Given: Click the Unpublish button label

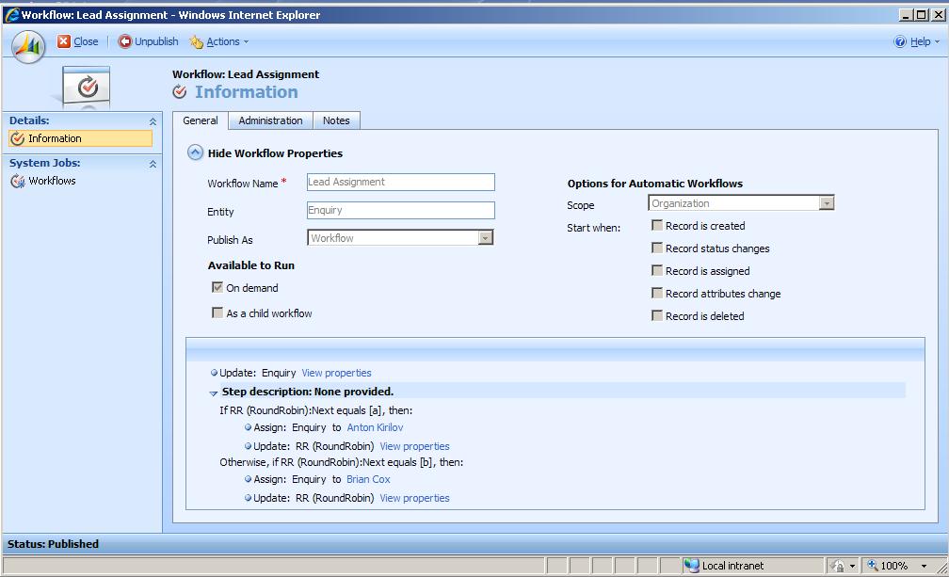Looking at the screenshot, I should tap(156, 41).
